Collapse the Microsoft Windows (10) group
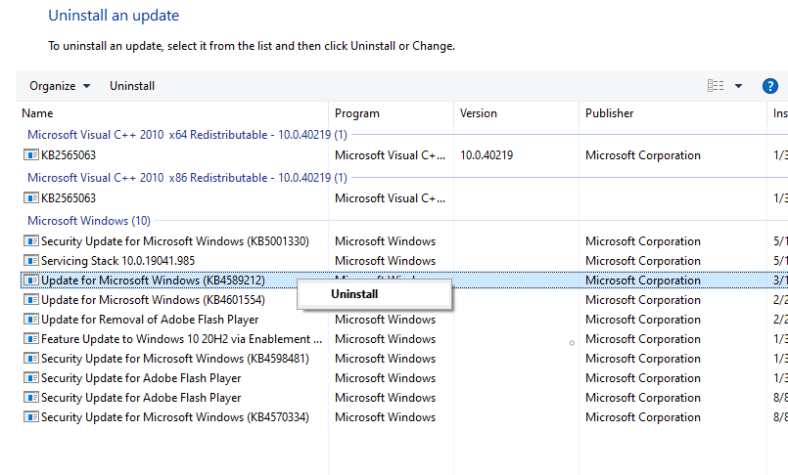Image resolution: width=788 pixels, height=475 pixels. (x=88, y=221)
